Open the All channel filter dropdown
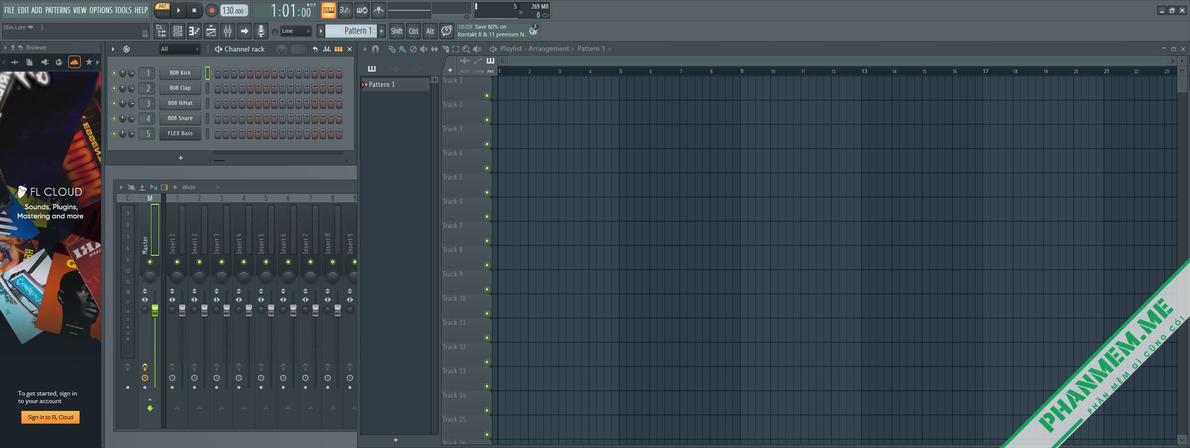This screenshot has height=448, width=1190. point(180,49)
